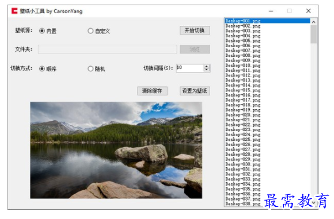Close the 壁纸小工具 window
The width and height of the screenshot is (334, 219).
[x=308, y=11]
